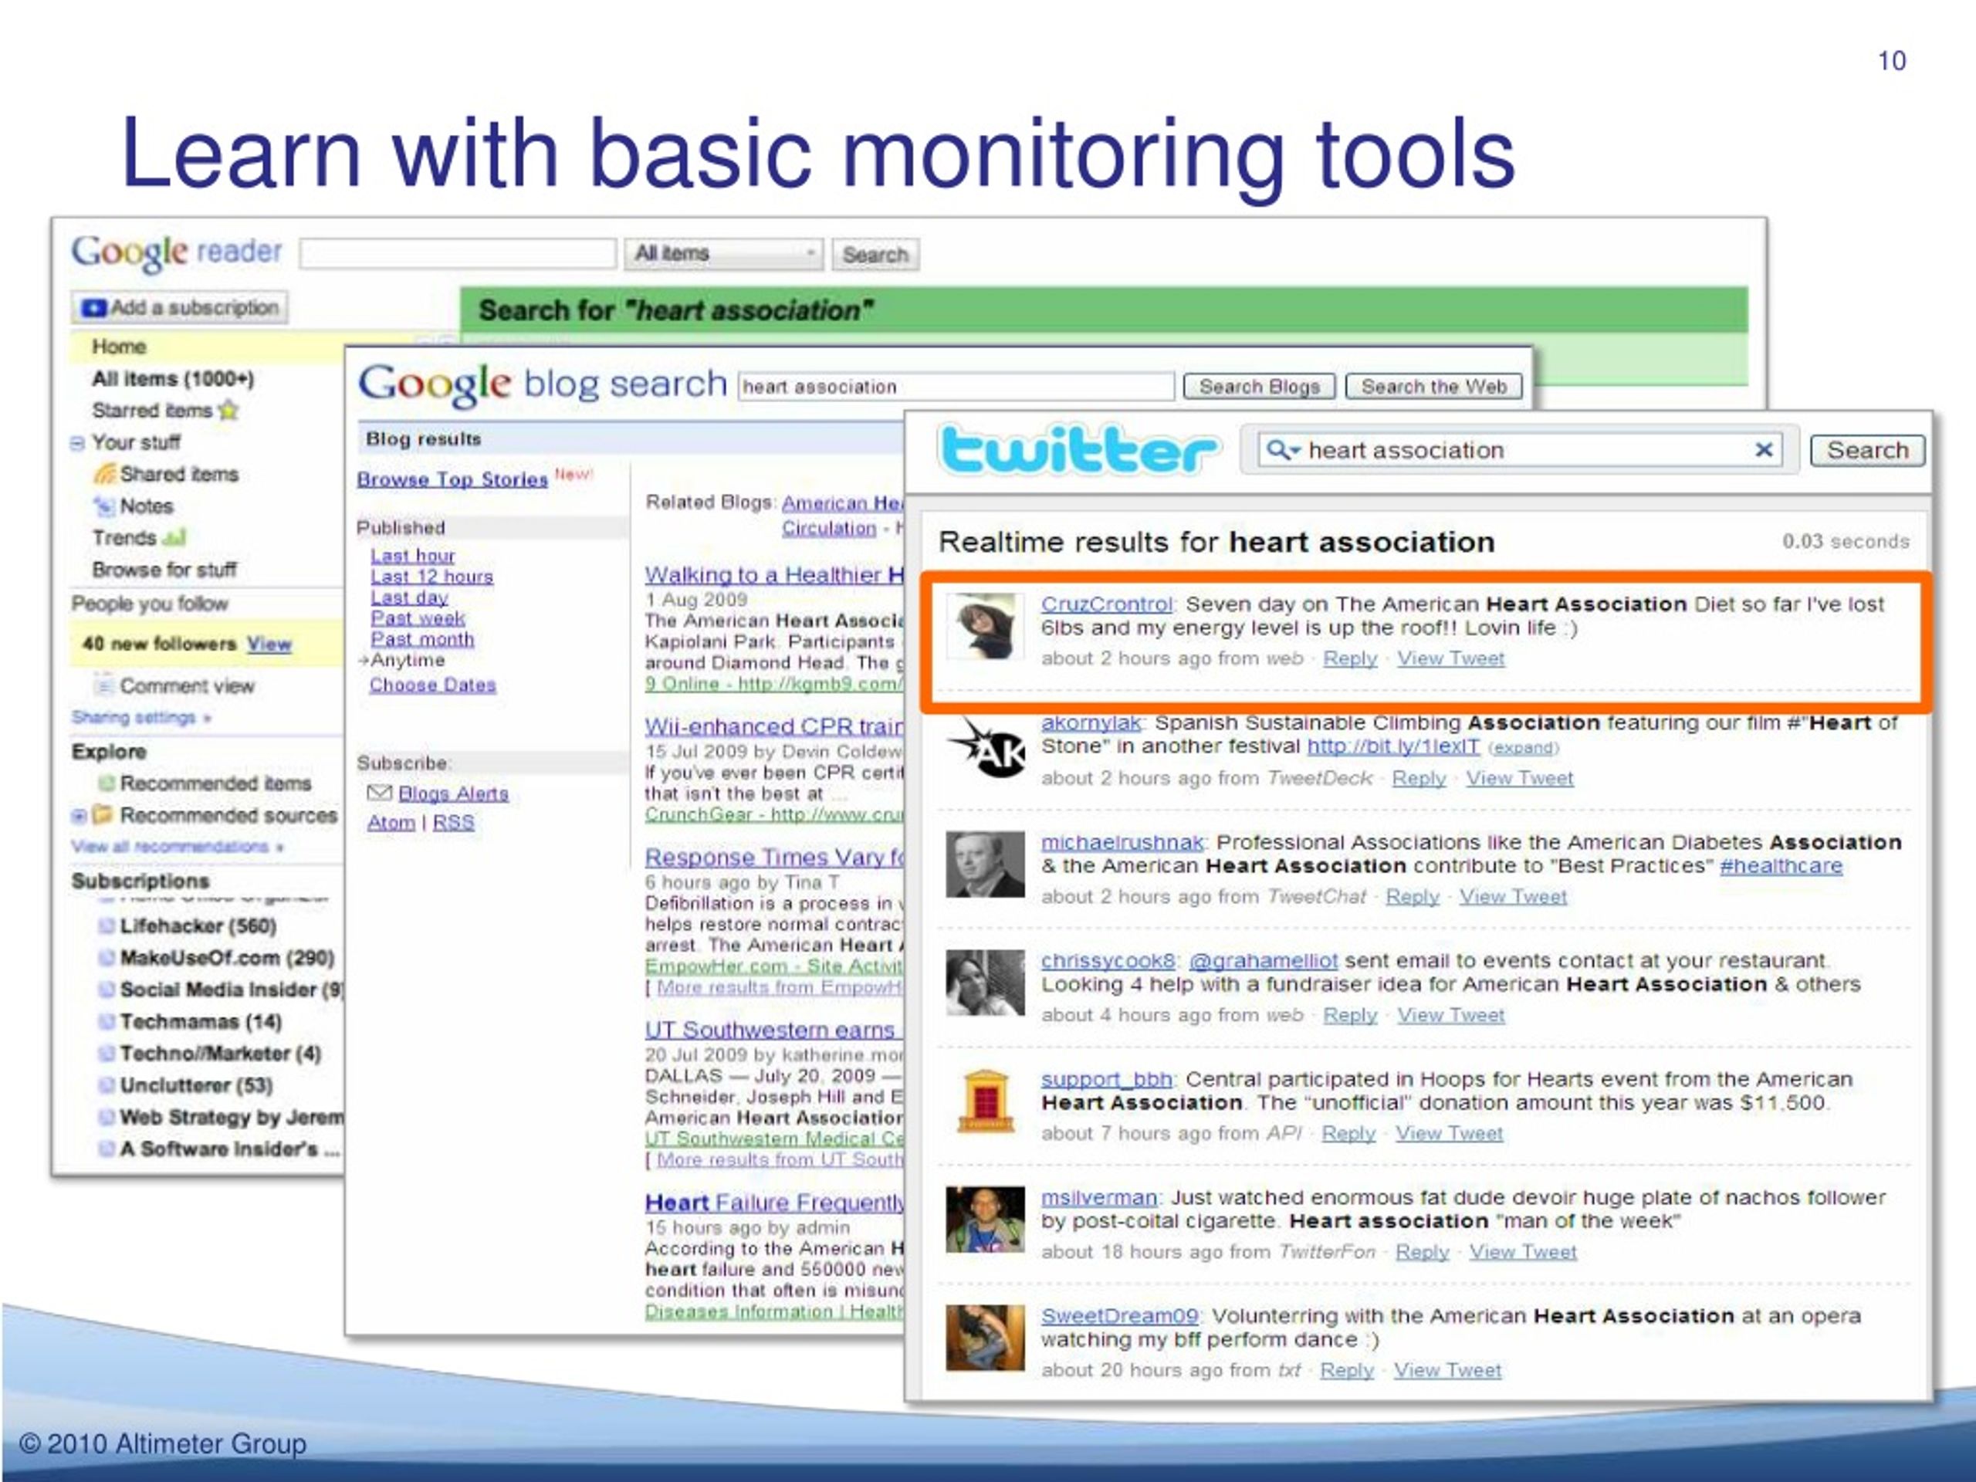Screen dimensions: 1976x1482
Task: View akornylak's tweet
Action: click(1520, 778)
